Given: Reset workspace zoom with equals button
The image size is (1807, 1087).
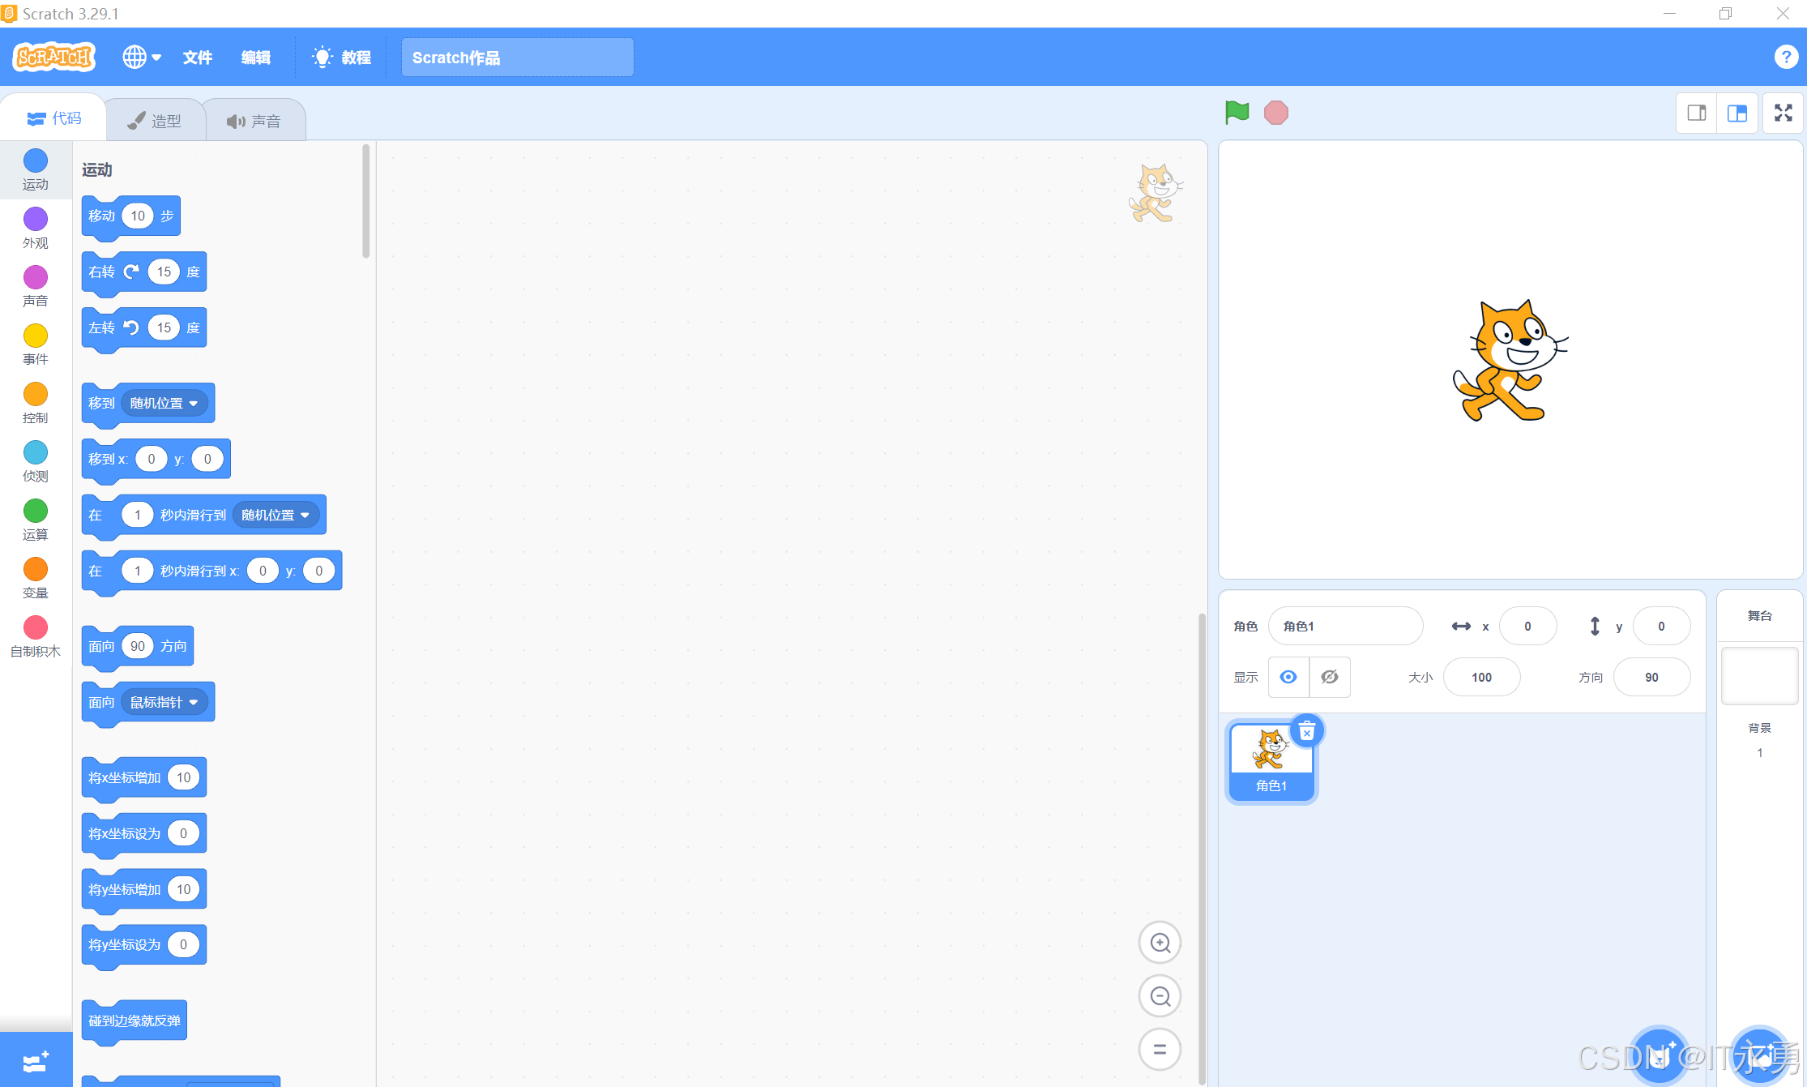Looking at the screenshot, I should 1160,1049.
